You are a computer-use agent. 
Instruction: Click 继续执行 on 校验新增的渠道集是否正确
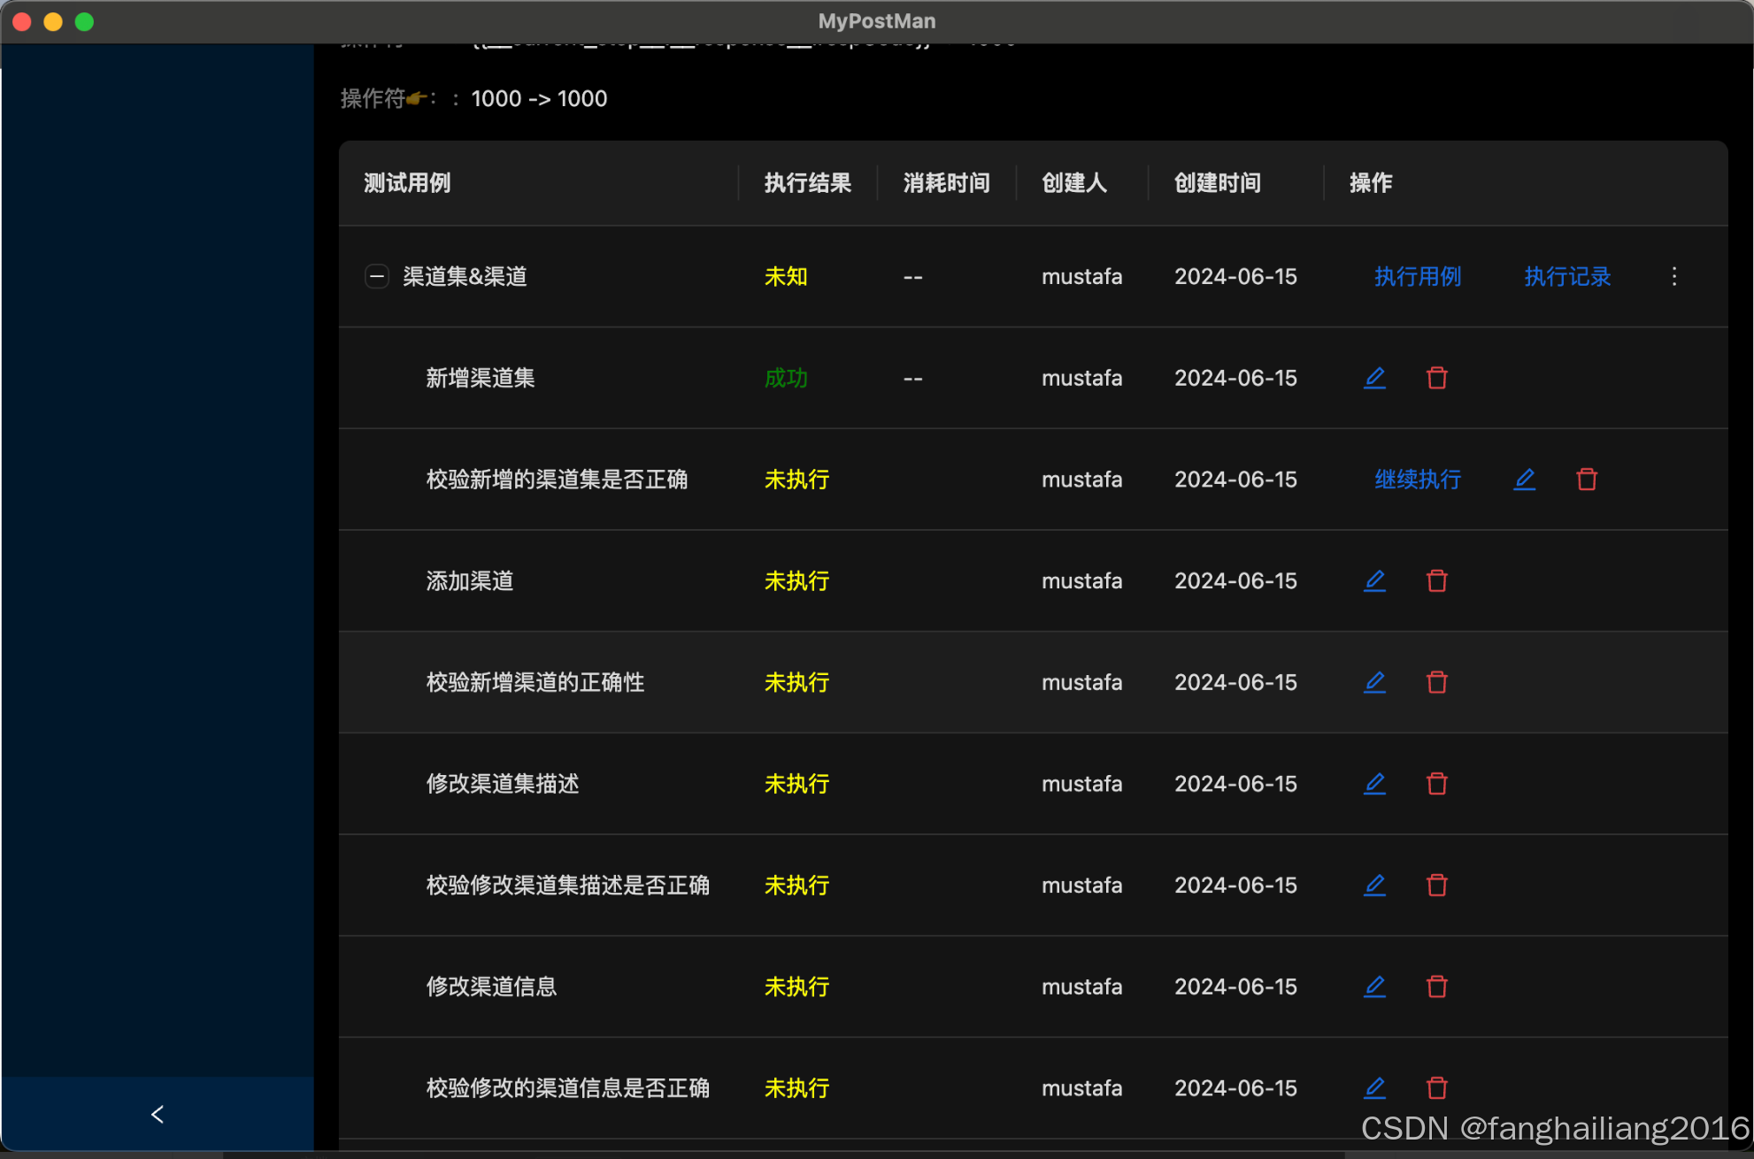[x=1417, y=479]
